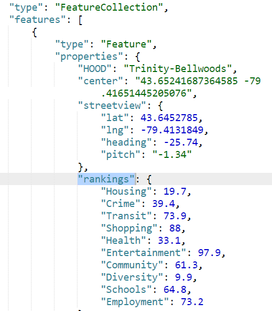The height and width of the screenshot is (311, 272).
Task: Click the "Entertainment" key
Action: point(143,253)
